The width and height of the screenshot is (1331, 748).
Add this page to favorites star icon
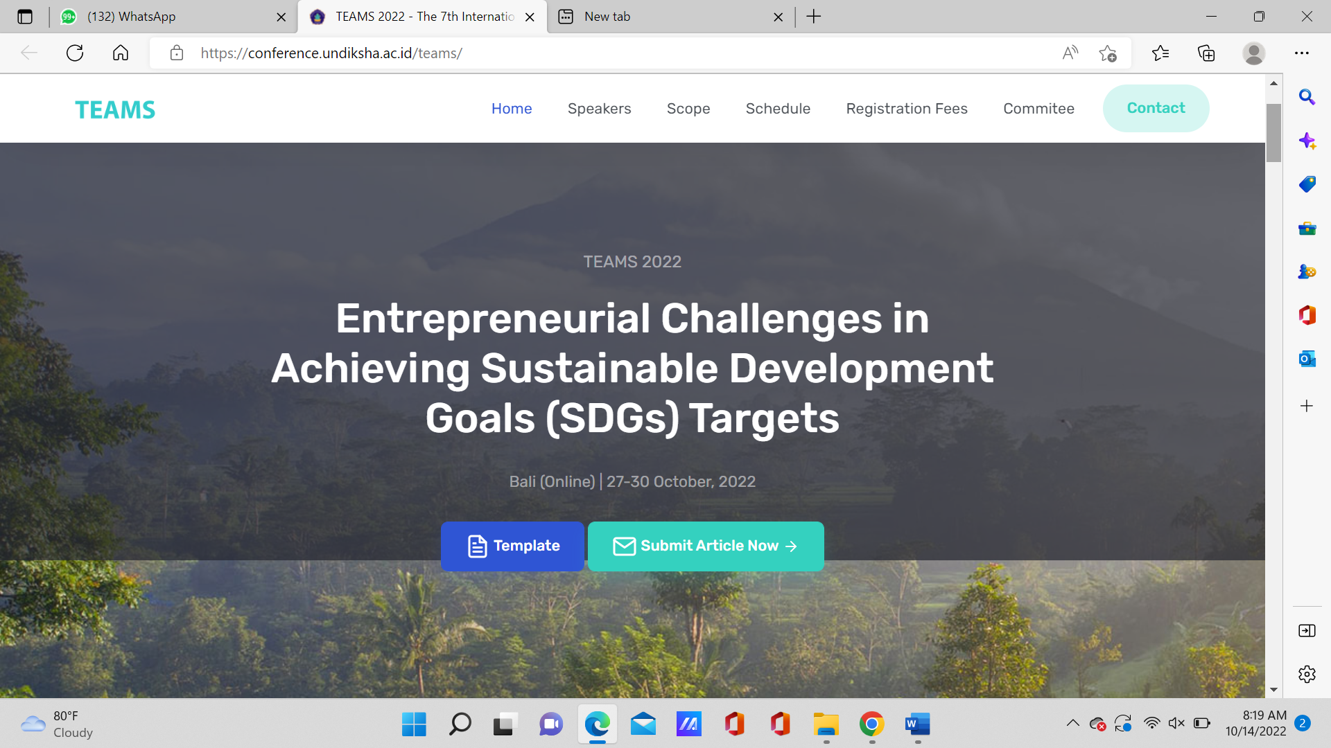[1107, 53]
